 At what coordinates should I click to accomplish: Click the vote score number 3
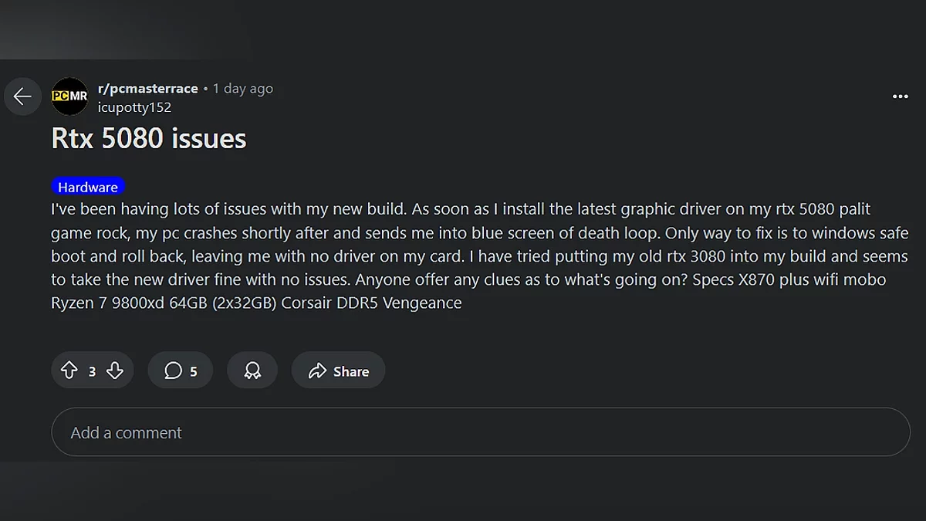pyautogui.click(x=92, y=372)
